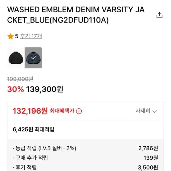Click the 후기 적립 row
Screen dimensions: 171x171
coord(85,167)
